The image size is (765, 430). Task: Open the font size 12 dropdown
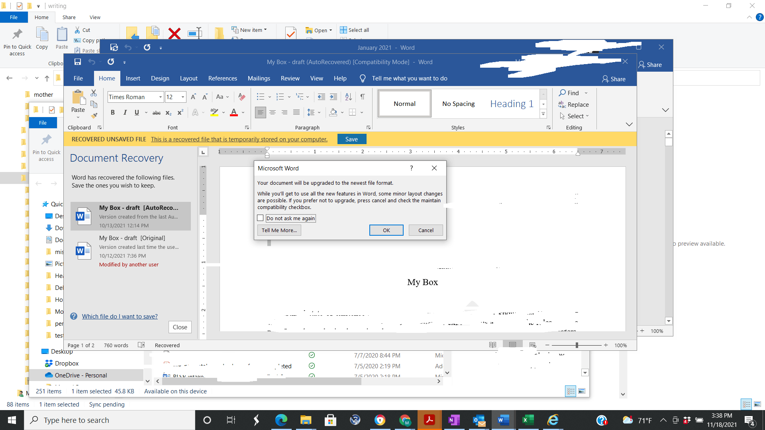point(183,97)
